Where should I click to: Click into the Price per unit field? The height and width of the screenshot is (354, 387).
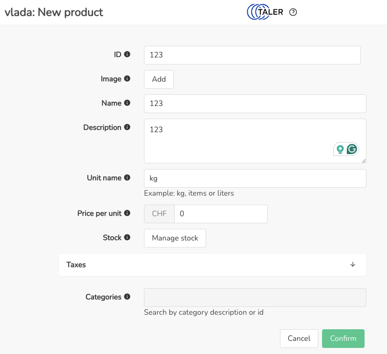[221, 214]
